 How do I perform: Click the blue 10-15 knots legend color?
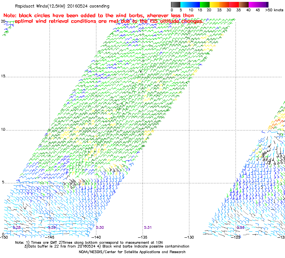tap(195, 4)
